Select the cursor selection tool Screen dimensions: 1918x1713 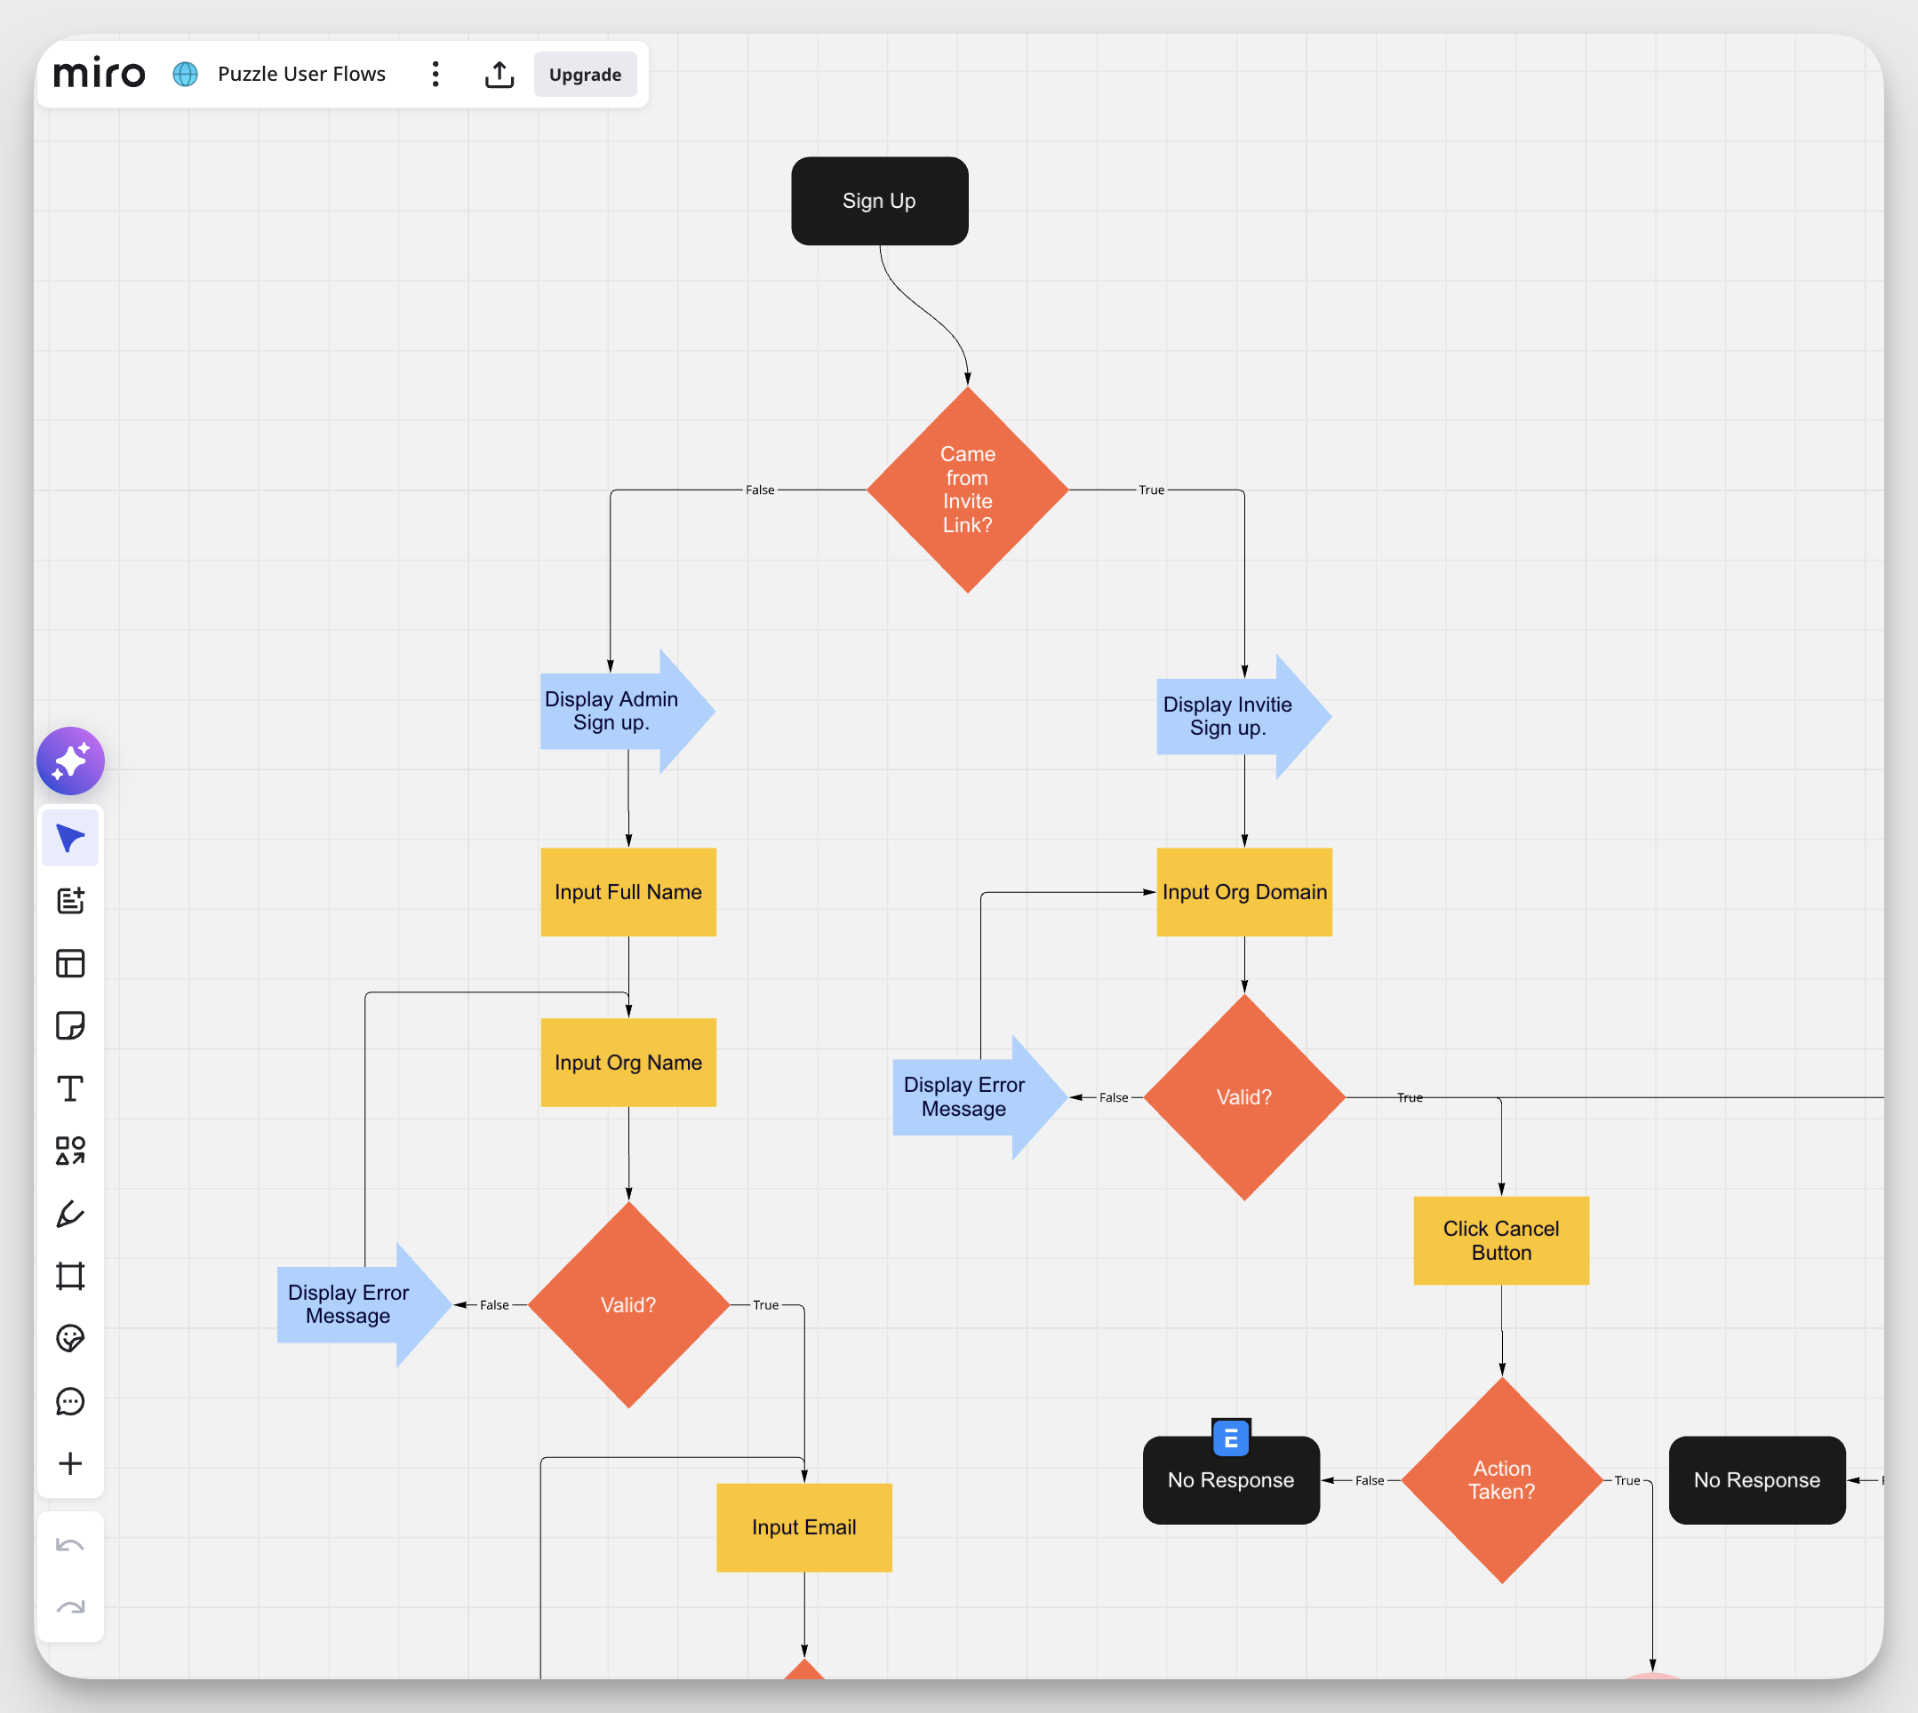[70, 838]
